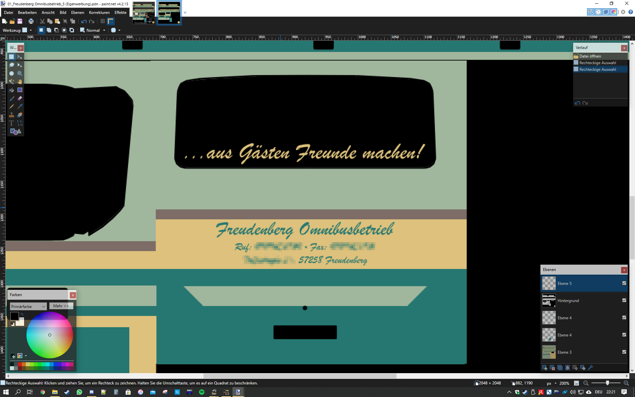Select the Gradient tool
635x397 pixels.
coord(20,90)
